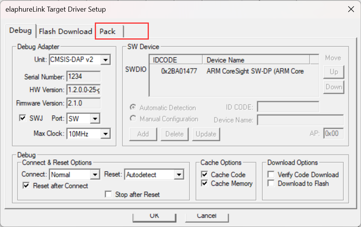
Task: Select the Manual Configuration radio button
Action: (133, 118)
